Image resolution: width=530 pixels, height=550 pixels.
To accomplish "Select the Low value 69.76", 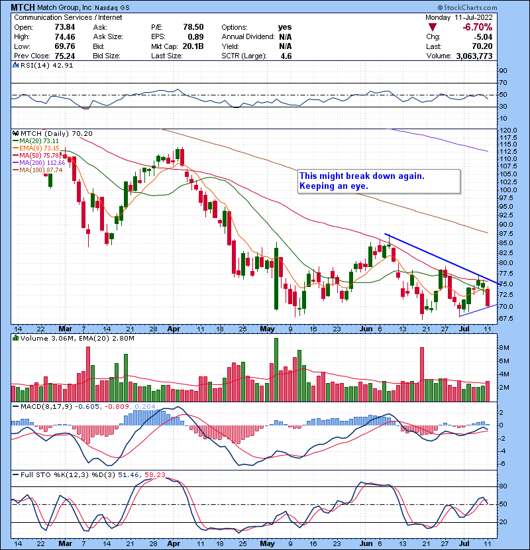I will 65,46.
